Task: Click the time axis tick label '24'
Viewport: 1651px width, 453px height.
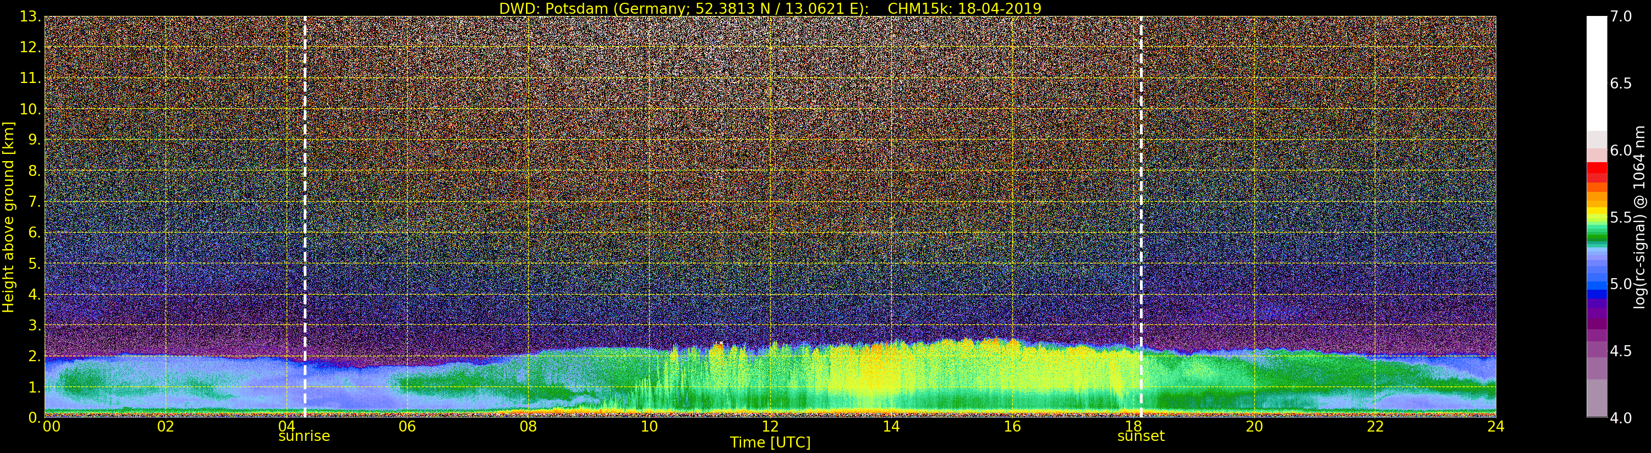Action: pos(1495,427)
